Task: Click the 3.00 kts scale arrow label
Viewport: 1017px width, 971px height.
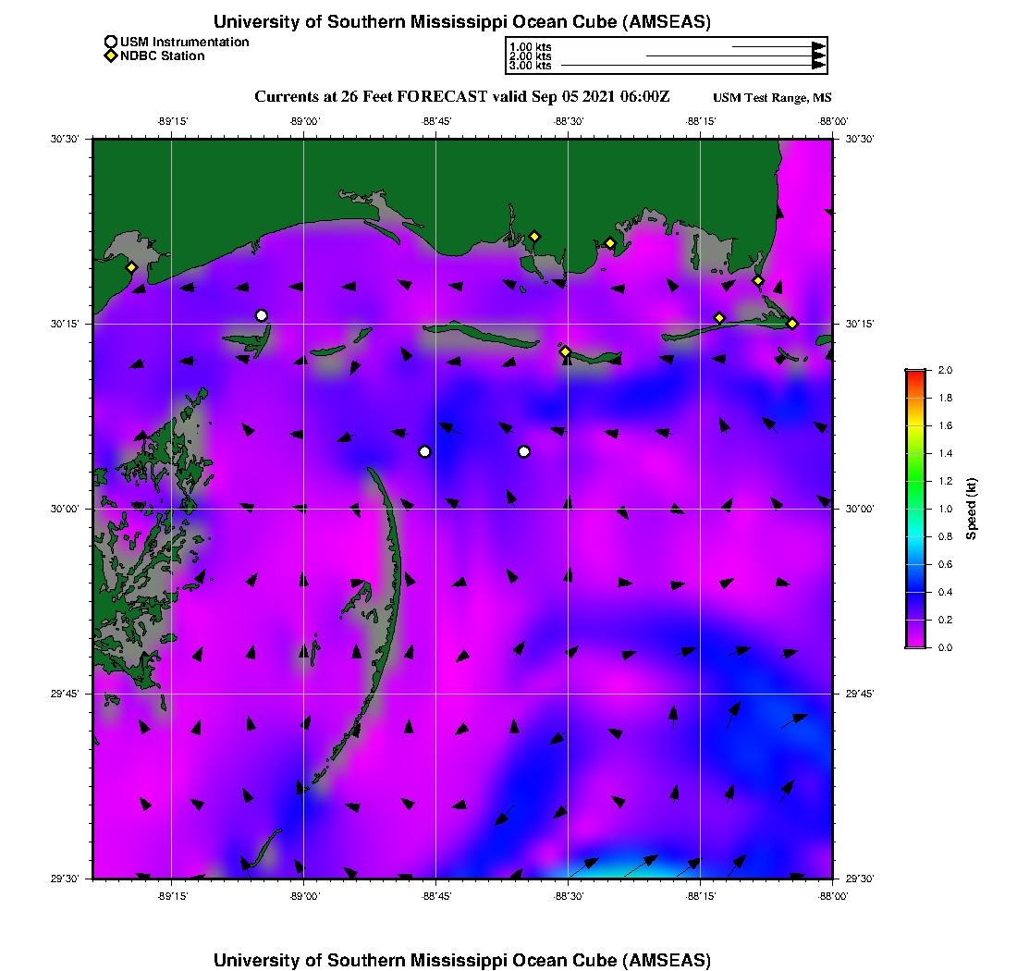Action: [x=530, y=66]
